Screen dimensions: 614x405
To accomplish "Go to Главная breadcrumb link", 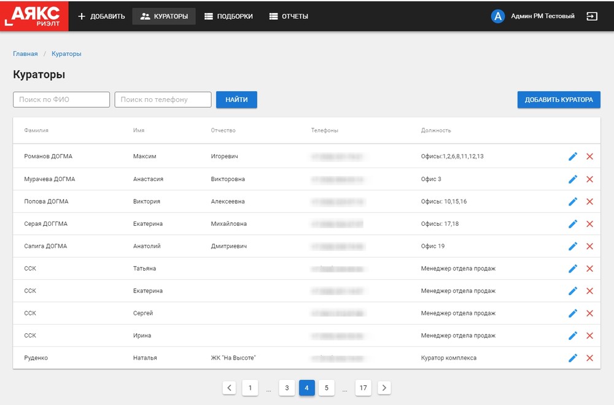I will 25,53.
